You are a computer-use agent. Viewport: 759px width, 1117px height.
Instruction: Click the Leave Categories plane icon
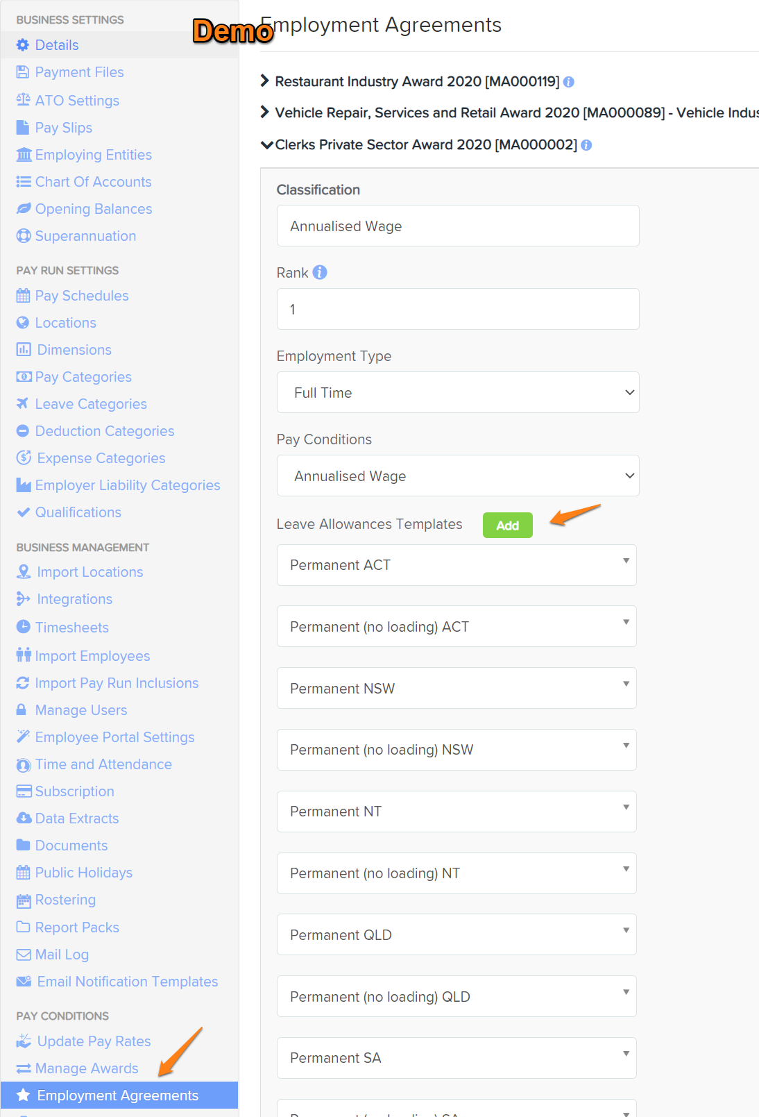(23, 403)
